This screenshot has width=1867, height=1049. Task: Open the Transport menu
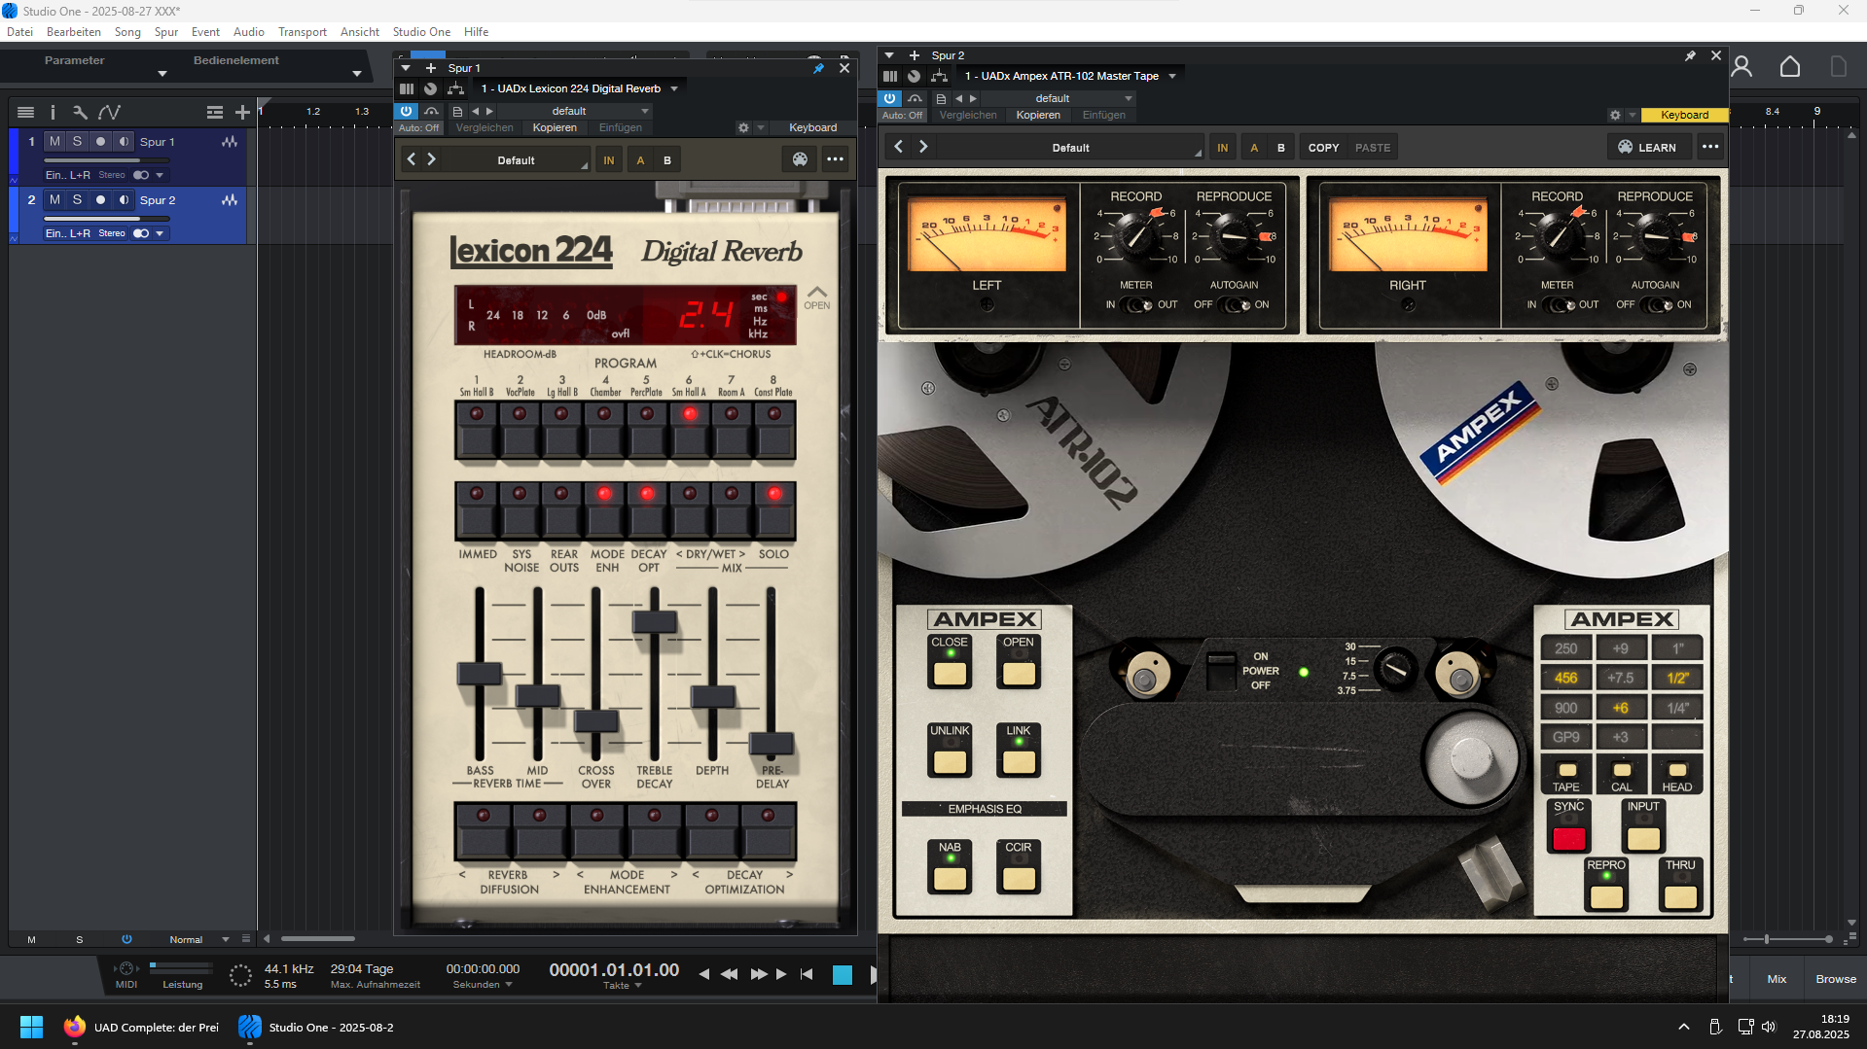pos(303,32)
